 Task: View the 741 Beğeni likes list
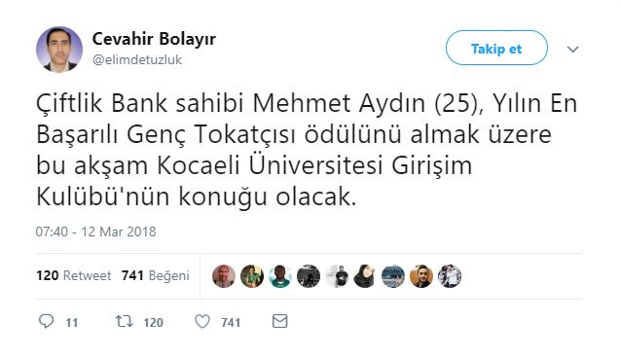(156, 275)
